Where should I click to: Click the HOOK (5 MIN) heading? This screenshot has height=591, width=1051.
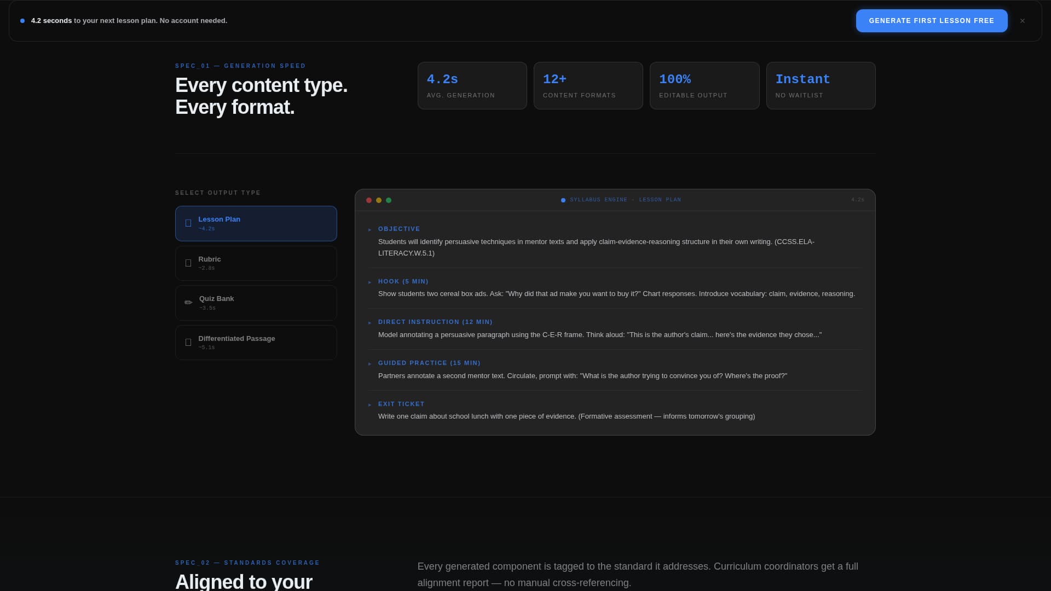click(x=403, y=282)
